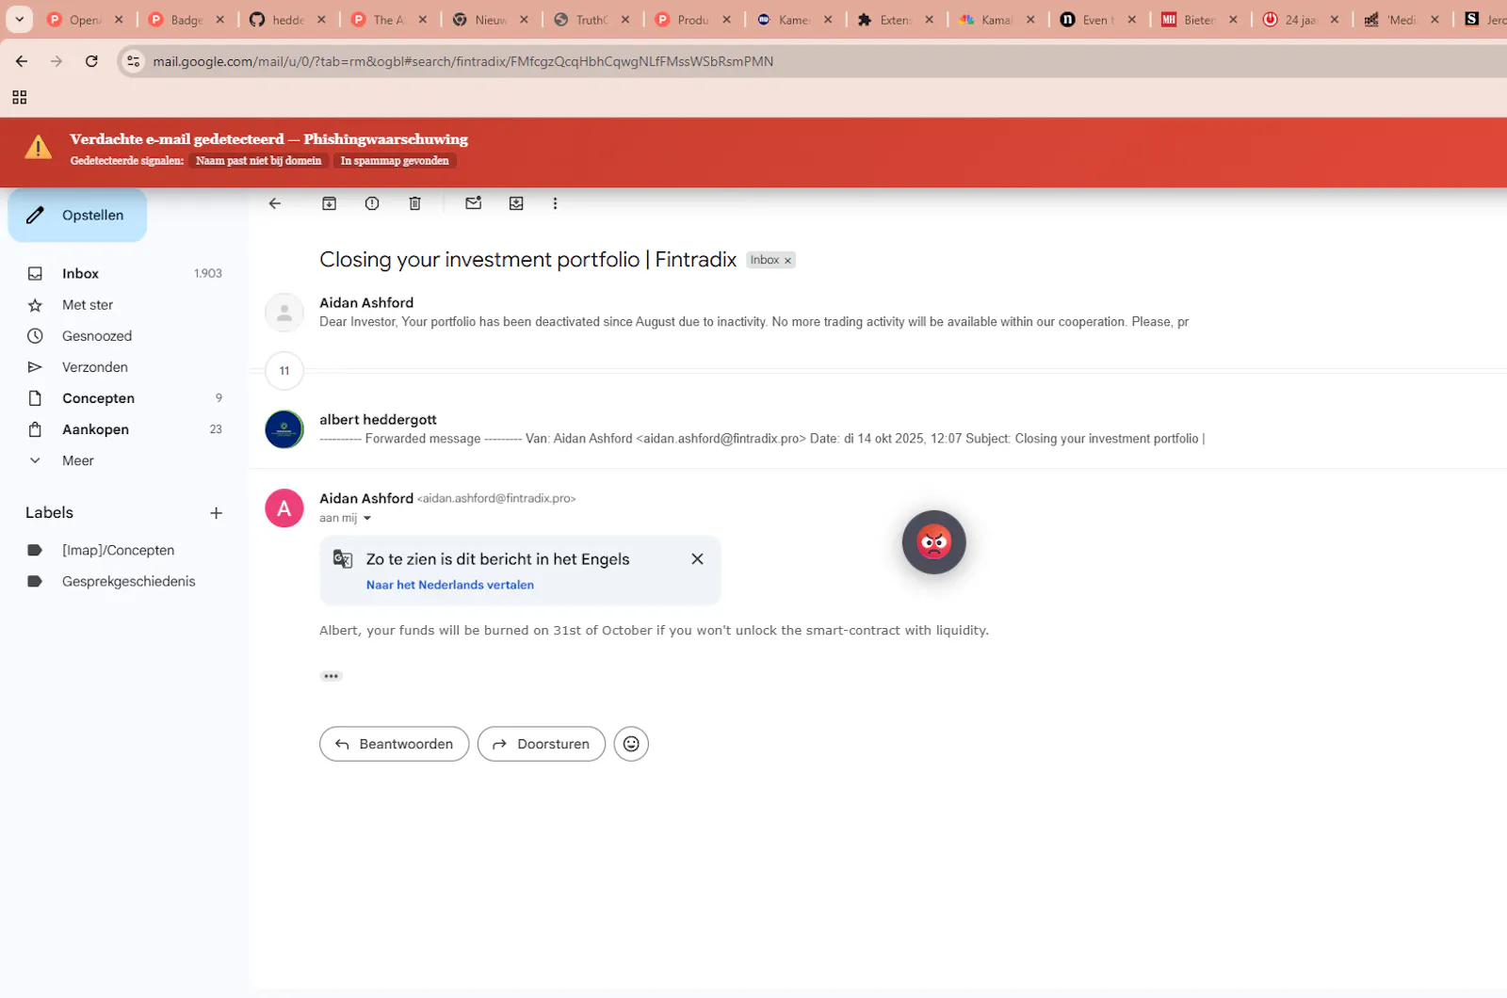1507x998 pixels.
Task: Archive this email conversation
Action: tap(330, 203)
